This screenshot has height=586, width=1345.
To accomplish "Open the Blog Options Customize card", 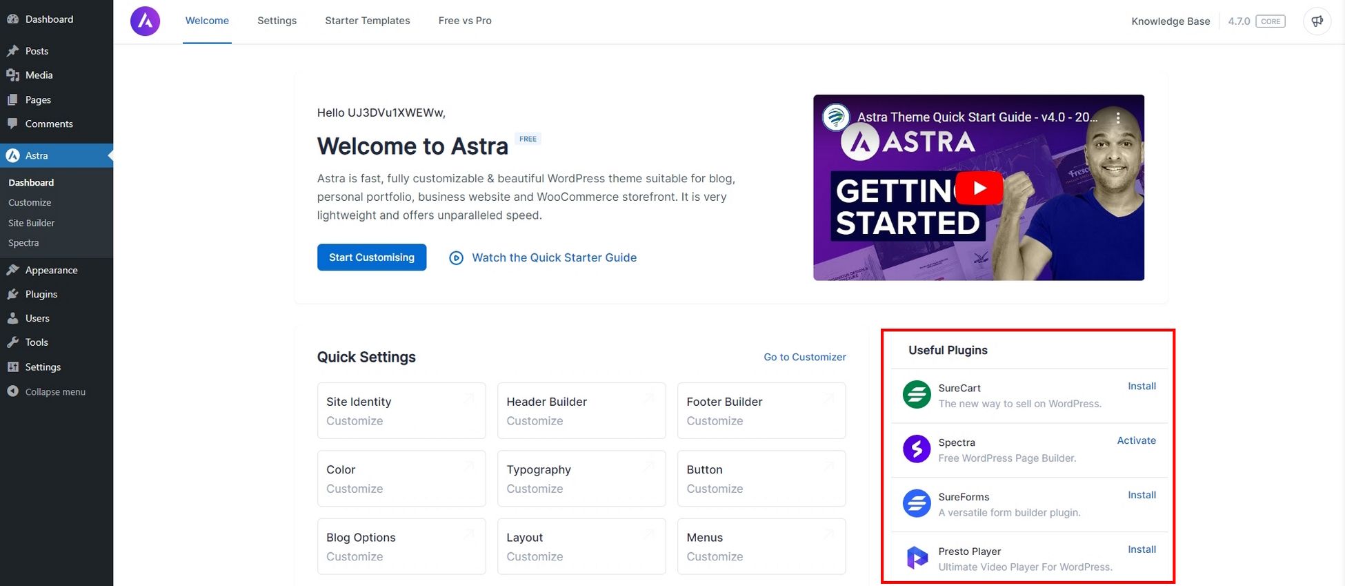I will coord(401,547).
